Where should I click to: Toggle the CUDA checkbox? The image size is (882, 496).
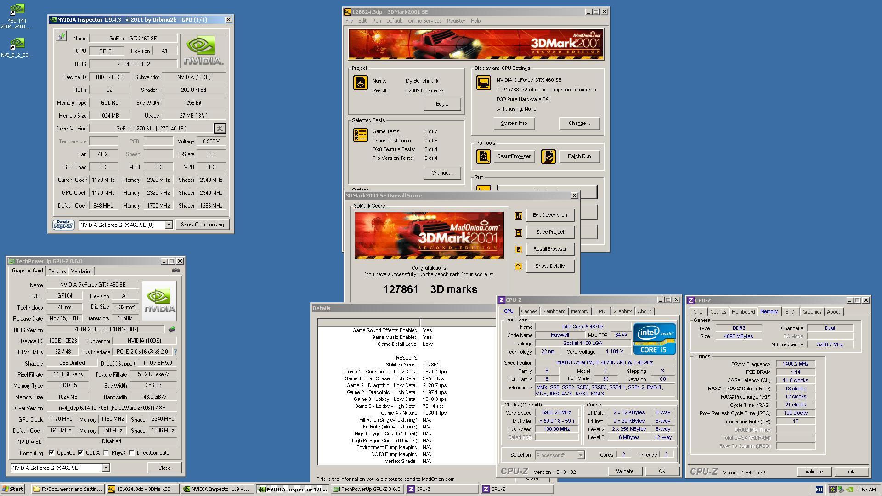pos(80,453)
